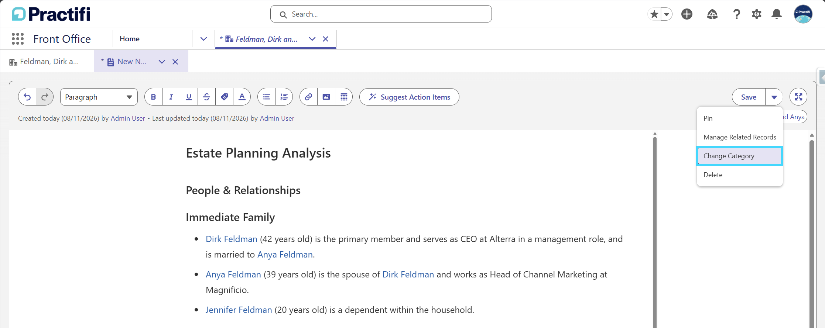Click the insert table icon
The image size is (825, 328).
pos(344,97)
